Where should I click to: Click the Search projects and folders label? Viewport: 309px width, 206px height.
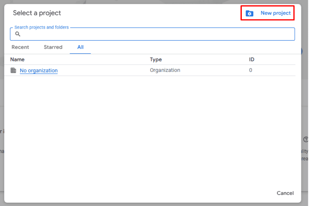(x=41, y=27)
